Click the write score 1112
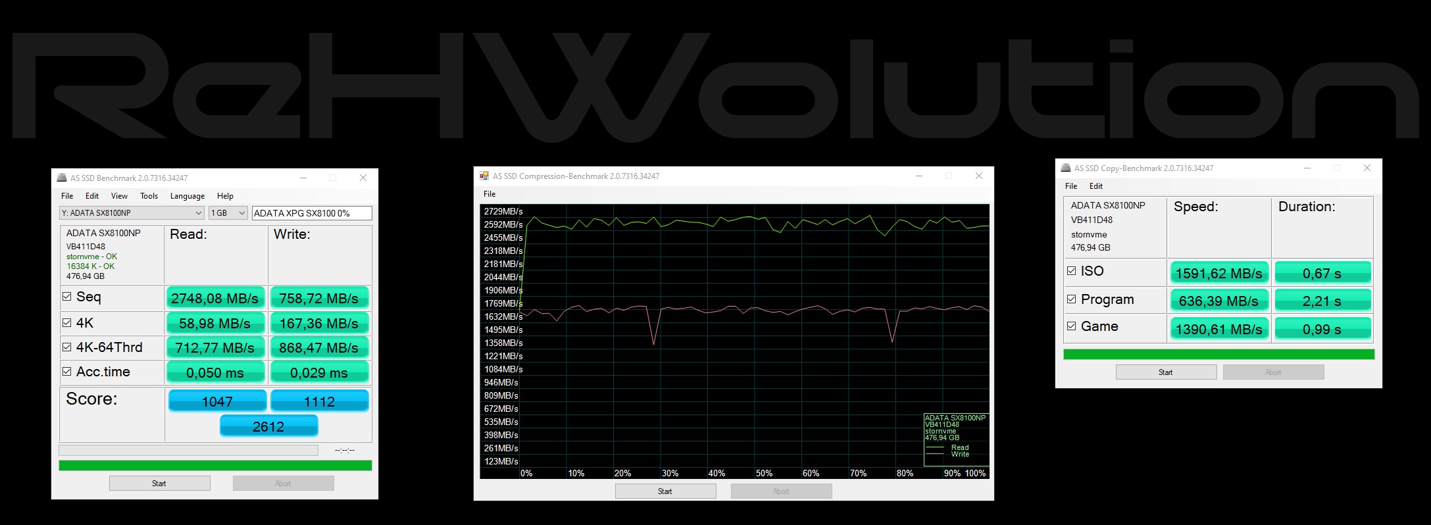The height and width of the screenshot is (525, 1431). coord(320,401)
